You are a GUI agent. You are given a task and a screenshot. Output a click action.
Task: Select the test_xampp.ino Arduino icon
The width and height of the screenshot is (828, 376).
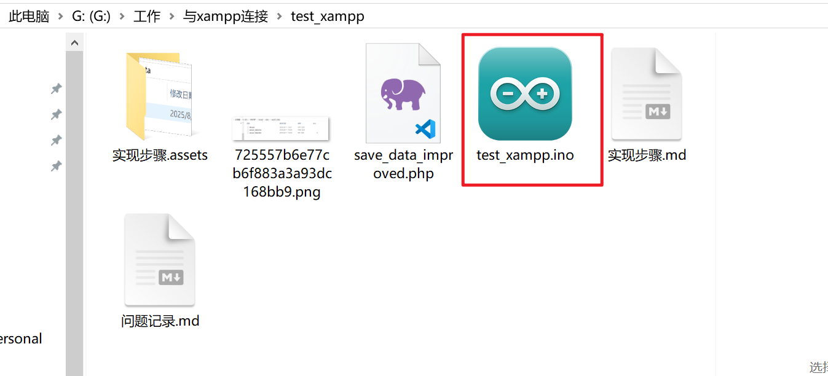click(x=525, y=94)
